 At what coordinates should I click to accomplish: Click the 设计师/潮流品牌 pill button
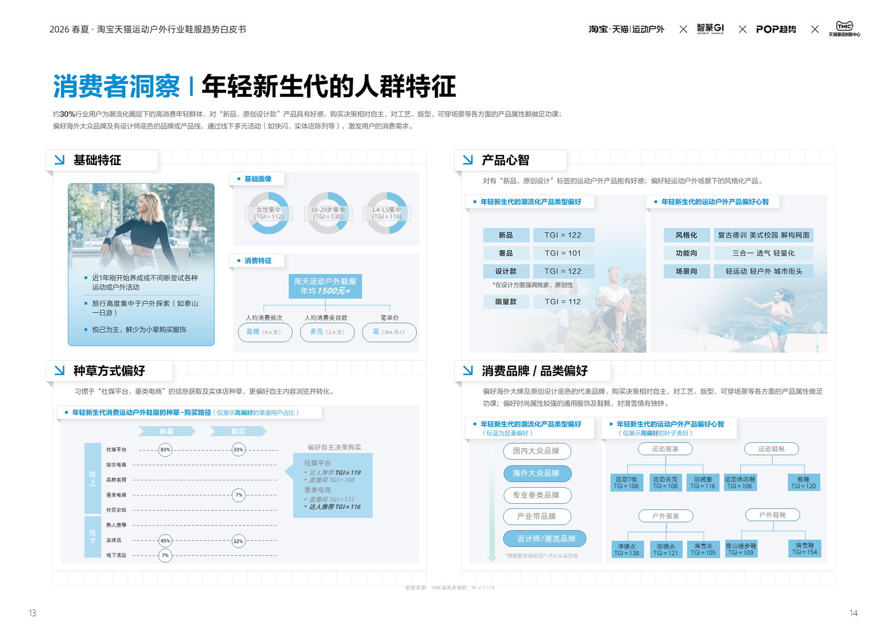[545, 539]
